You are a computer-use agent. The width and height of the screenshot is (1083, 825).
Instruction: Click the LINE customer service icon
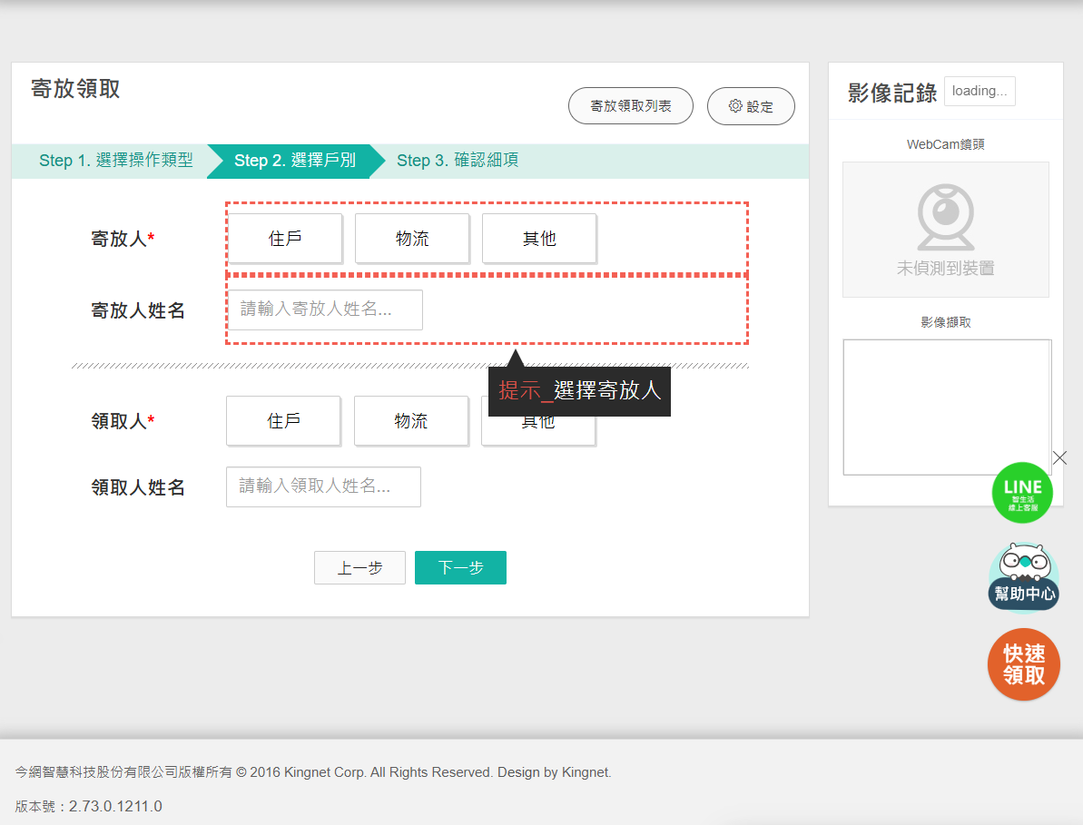1022,492
